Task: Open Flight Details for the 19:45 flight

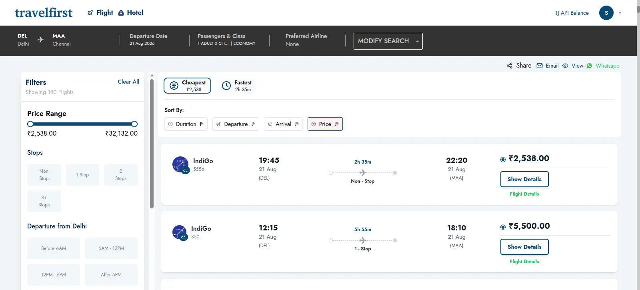Action: (524, 194)
